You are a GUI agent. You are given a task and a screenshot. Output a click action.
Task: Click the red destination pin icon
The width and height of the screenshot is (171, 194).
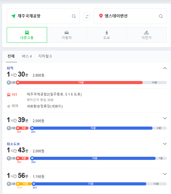(x=101, y=16)
